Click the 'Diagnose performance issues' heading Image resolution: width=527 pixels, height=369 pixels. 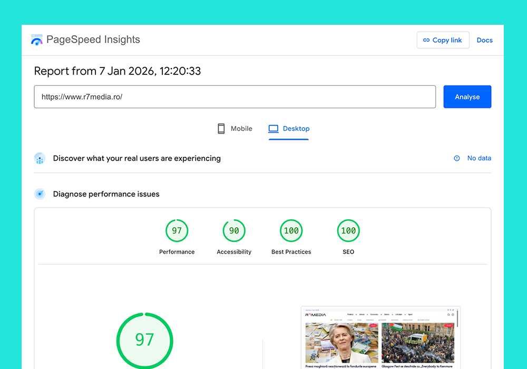click(106, 194)
